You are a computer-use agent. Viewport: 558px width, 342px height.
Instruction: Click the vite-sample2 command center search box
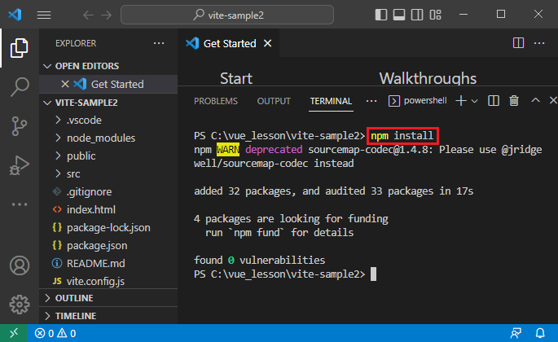227,15
